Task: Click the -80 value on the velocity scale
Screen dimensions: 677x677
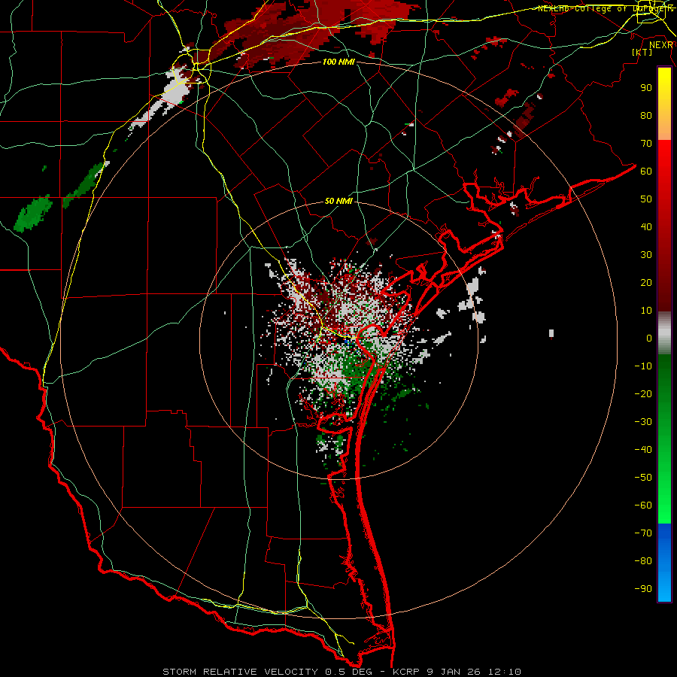Action: 643,561
